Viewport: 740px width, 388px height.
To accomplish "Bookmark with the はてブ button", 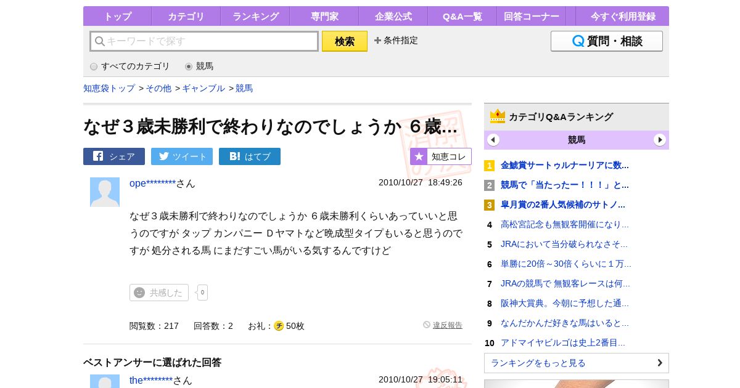I will (x=250, y=156).
